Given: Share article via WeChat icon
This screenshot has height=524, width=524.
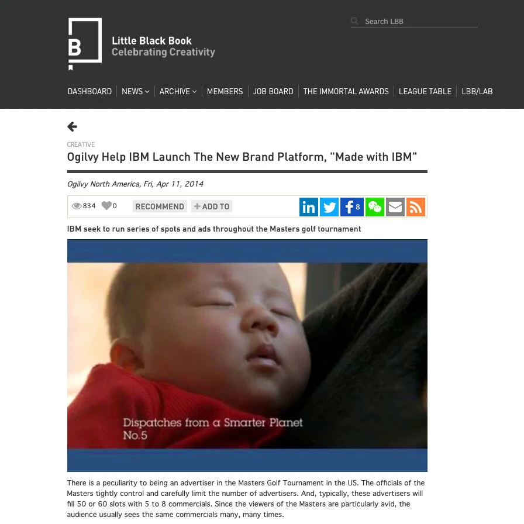Looking at the screenshot, I should [x=375, y=207].
